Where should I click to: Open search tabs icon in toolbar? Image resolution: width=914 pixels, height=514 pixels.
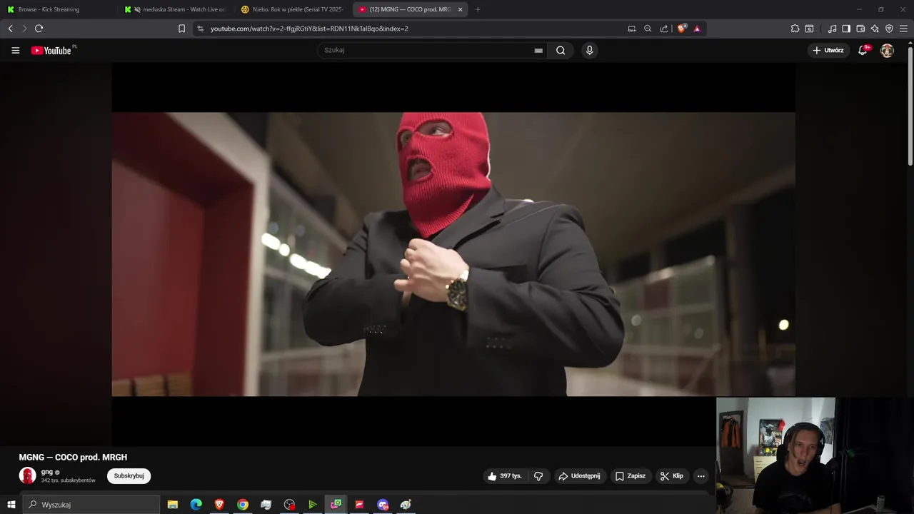(809, 29)
